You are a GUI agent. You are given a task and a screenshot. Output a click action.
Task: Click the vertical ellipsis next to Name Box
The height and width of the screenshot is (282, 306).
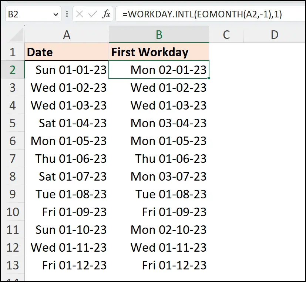point(67,14)
